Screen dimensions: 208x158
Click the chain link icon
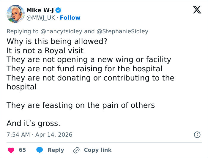pos(77,150)
